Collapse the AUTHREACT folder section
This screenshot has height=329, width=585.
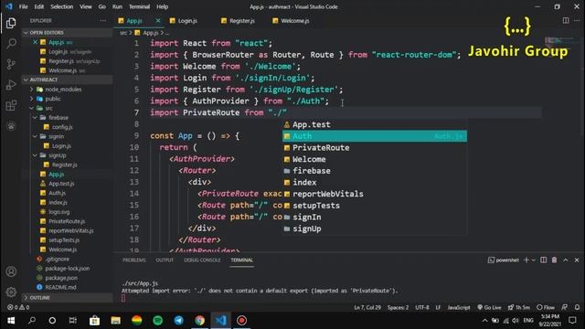point(67,80)
